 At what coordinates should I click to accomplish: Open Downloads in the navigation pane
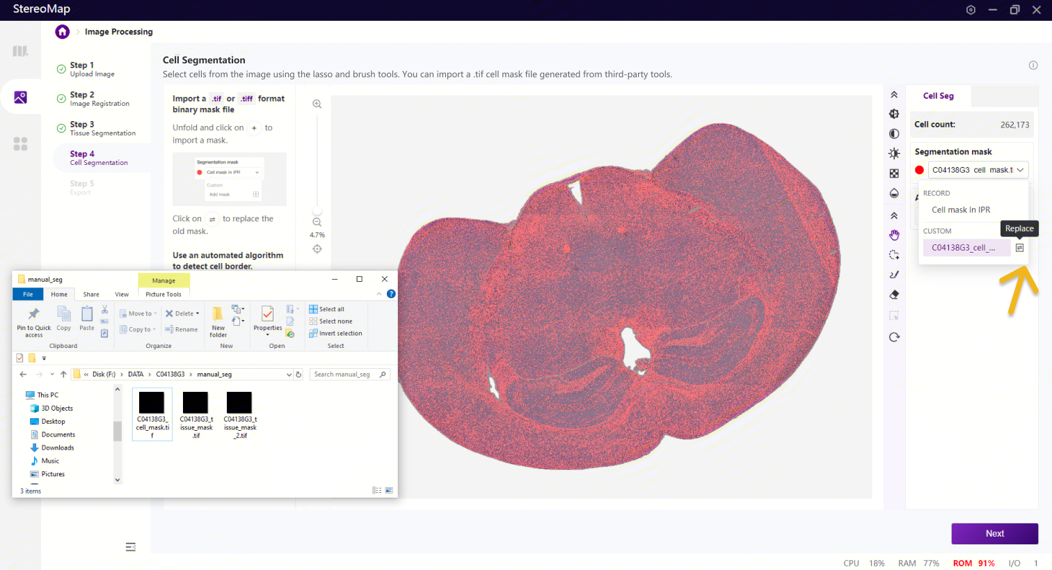[58, 448]
